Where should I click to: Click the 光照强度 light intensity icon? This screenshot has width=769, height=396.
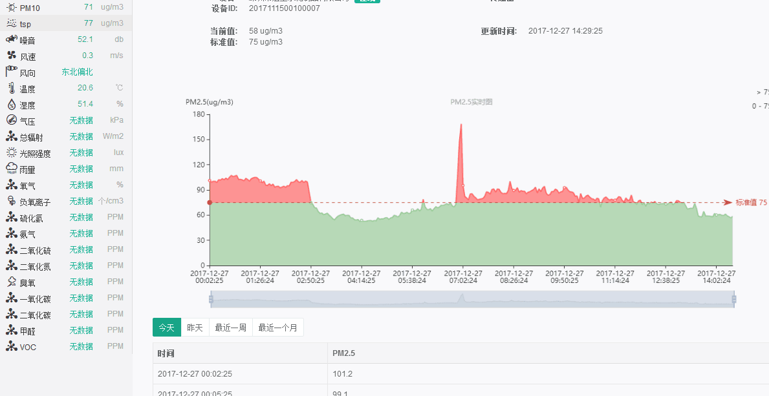point(11,153)
